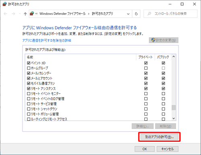Enable リモート ボリューム管理 checkbox
This screenshot has width=201, height=155.
pyautogui.click(x=29, y=114)
